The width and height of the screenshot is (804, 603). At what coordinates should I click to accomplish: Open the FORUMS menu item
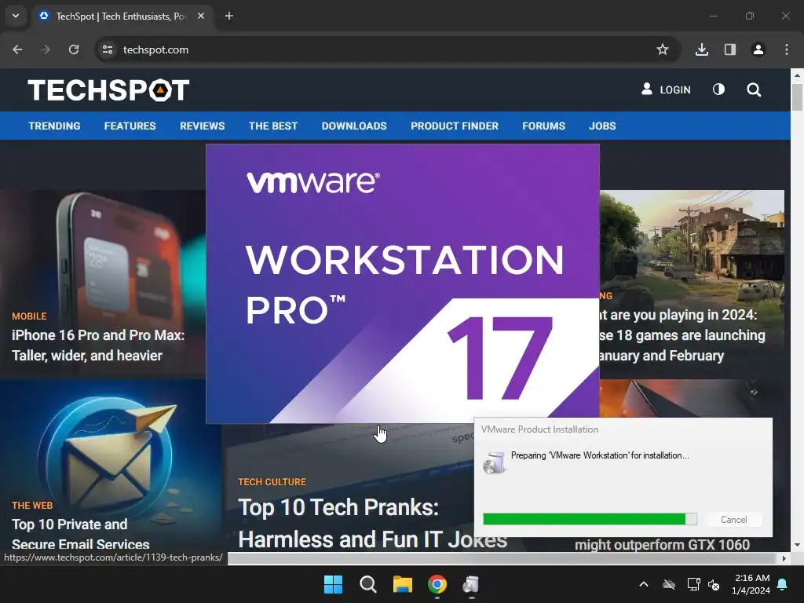[x=543, y=126]
